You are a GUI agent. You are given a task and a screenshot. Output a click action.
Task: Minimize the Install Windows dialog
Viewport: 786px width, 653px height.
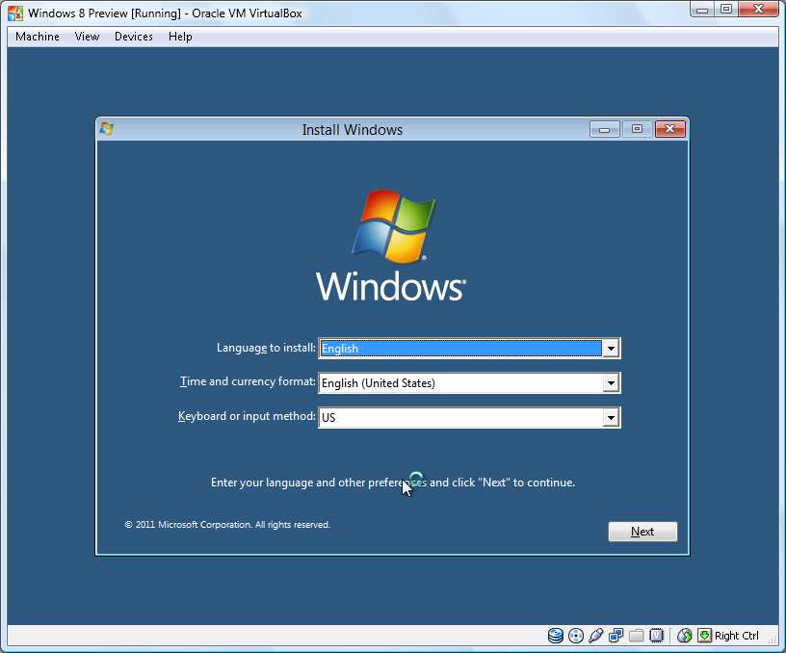pyautogui.click(x=605, y=129)
